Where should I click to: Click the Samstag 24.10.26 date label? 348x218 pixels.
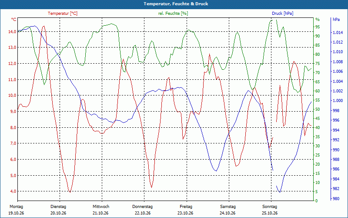pyautogui.click(x=228, y=210)
